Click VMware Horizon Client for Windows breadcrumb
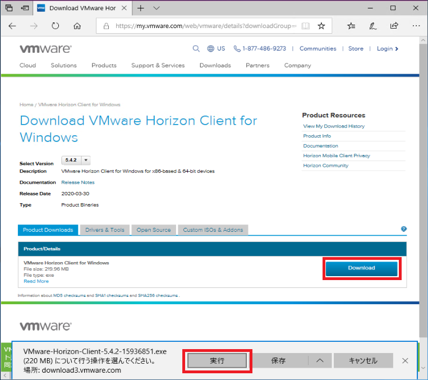Image resolution: width=428 pixels, height=380 pixels. pyautogui.click(x=79, y=104)
